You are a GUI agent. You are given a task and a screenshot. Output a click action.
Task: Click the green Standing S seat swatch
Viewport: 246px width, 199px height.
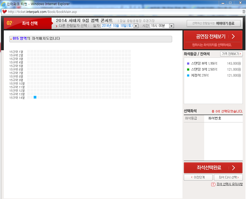click(x=188, y=70)
